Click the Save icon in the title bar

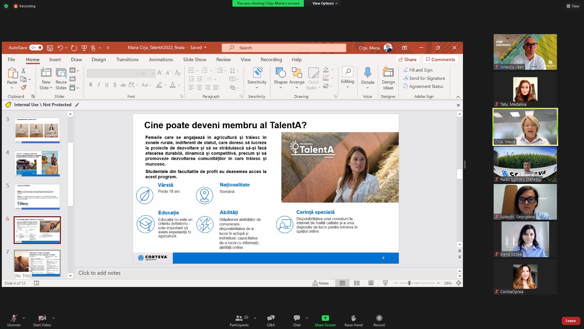(x=50, y=48)
